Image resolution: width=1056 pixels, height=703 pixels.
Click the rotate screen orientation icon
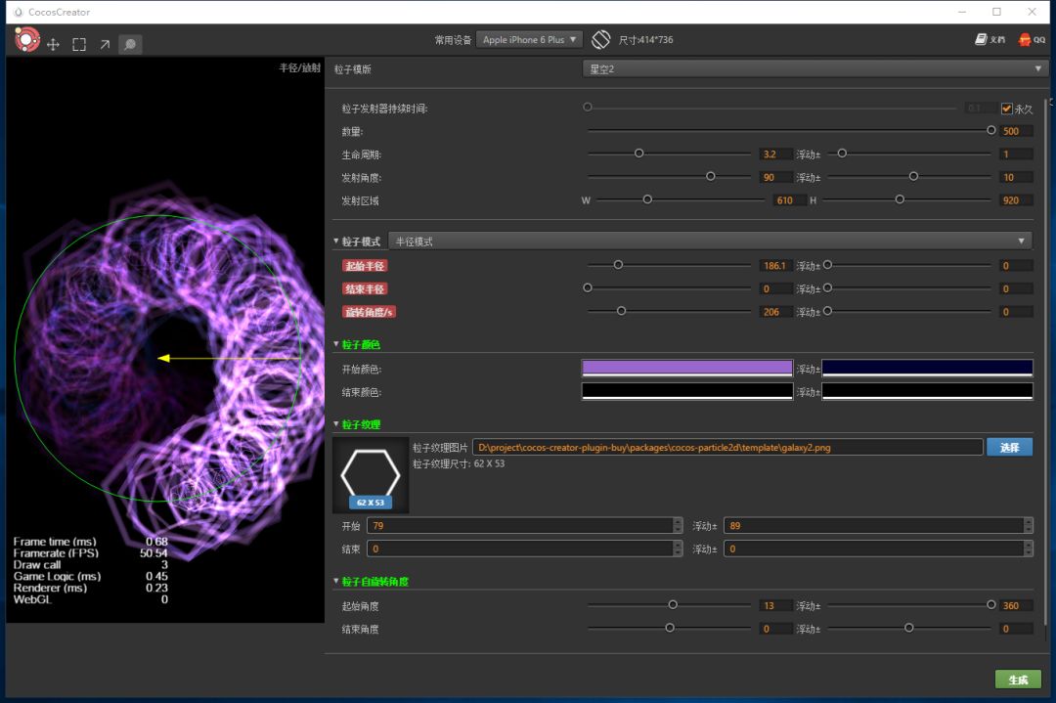600,40
